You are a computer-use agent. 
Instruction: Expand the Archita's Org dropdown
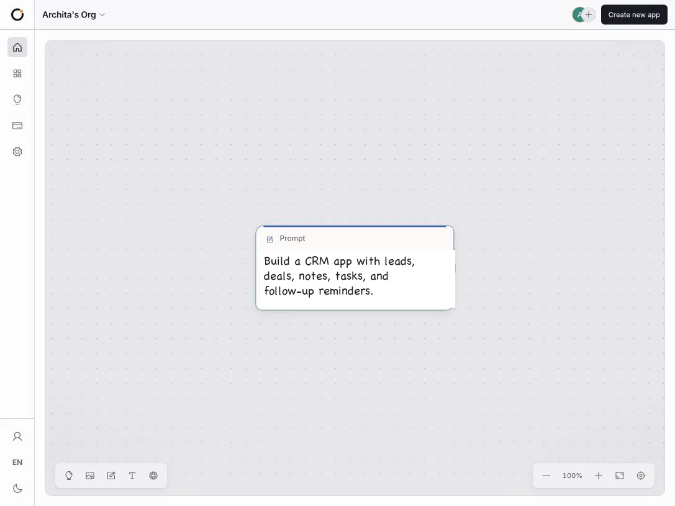pos(74,15)
